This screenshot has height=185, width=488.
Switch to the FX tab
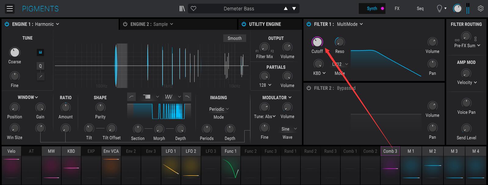(x=397, y=9)
